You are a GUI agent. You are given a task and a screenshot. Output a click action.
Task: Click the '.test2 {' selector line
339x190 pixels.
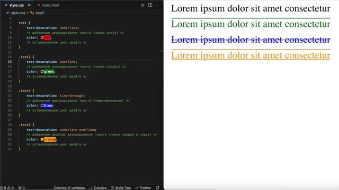coord(26,57)
